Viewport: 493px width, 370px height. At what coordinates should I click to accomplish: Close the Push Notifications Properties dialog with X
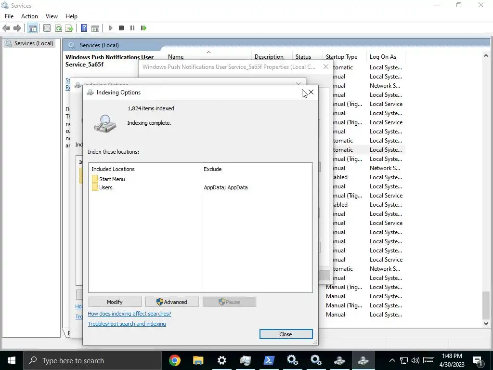pos(326,66)
